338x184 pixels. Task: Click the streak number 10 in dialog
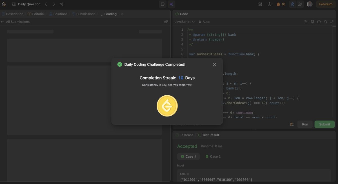pos(181,78)
